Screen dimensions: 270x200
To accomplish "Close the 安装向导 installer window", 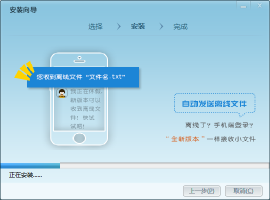I will click(259, 6).
